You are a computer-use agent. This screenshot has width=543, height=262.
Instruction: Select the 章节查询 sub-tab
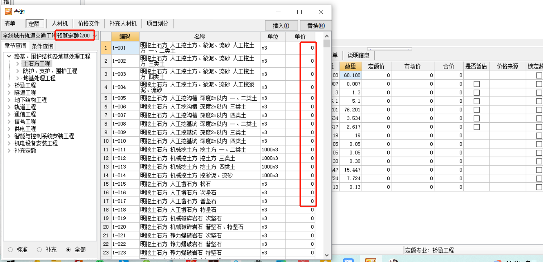click(x=16, y=46)
